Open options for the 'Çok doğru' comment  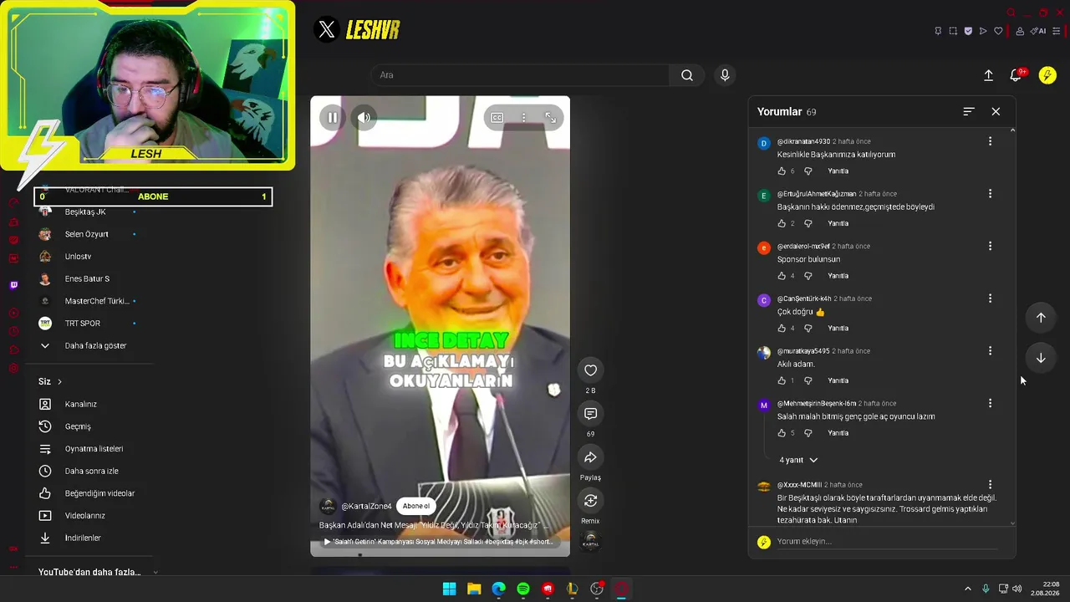(x=990, y=298)
